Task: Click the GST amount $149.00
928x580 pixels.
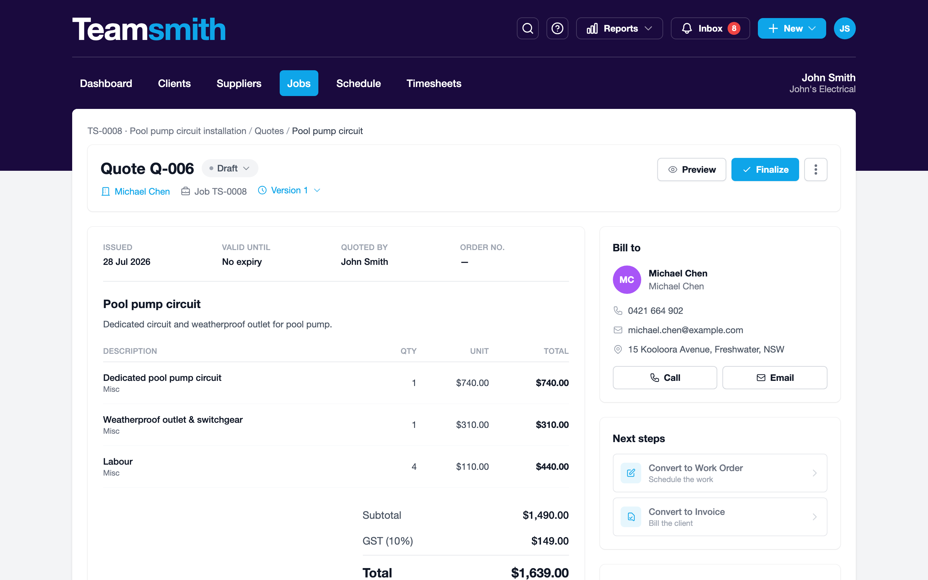Action: coord(550,541)
